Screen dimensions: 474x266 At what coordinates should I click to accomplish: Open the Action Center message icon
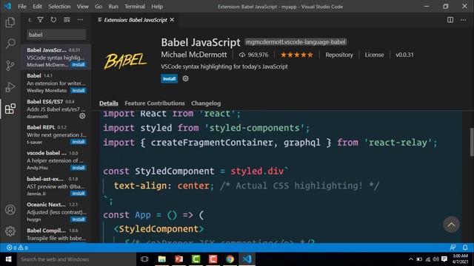coord(444,259)
